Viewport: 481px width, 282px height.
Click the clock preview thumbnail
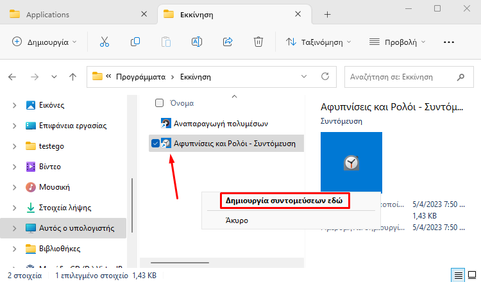point(351,162)
